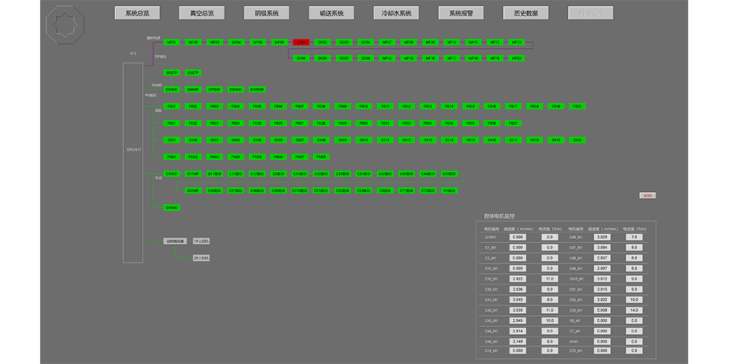Image resolution: width=729 pixels, height=364 pixels.
Task: Select C53_M1 line speed value 5.008
Action: (603, 310)
